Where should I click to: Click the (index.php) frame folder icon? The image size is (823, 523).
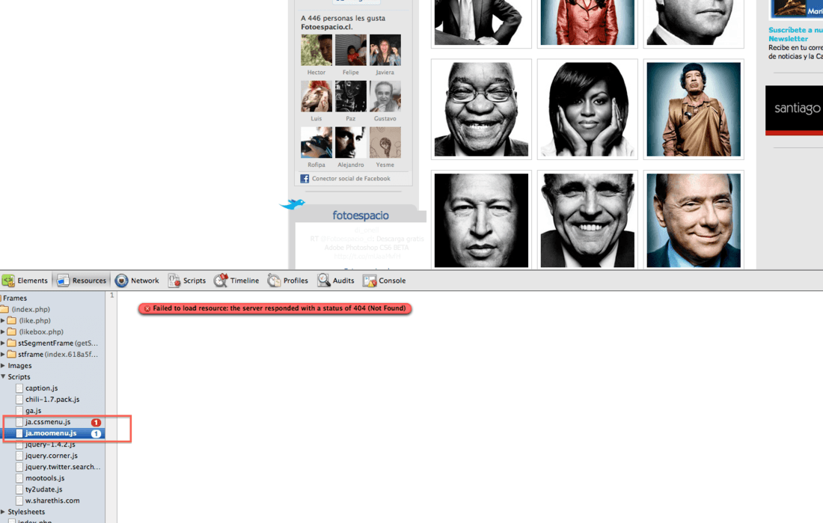[x=4, y=309]
